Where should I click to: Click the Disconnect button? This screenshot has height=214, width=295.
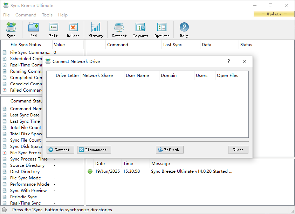94,150
